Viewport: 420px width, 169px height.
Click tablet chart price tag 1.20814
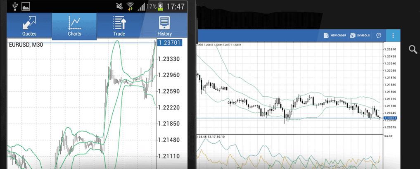(x=390, y=118)
